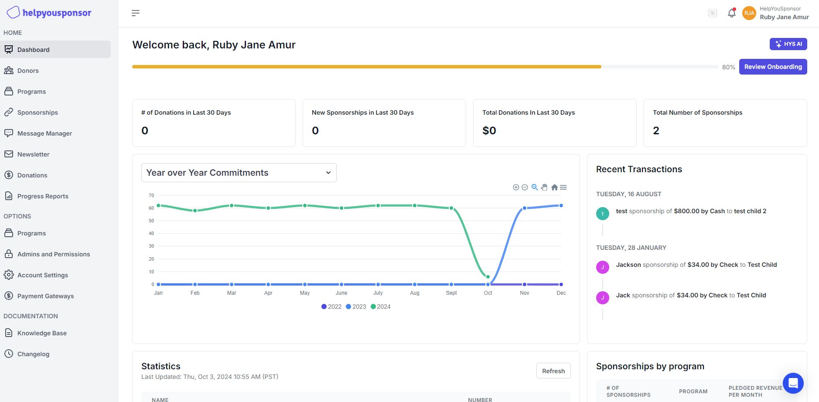Open the chat support bubble widget
819x402 pixels.
[x=793, y=383]
